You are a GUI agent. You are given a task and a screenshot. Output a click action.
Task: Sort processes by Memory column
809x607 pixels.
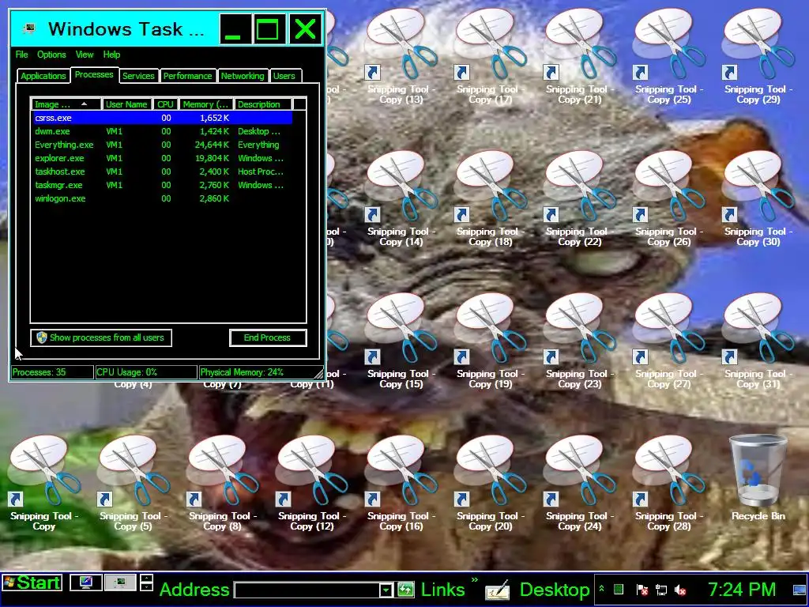click(206, 104)
